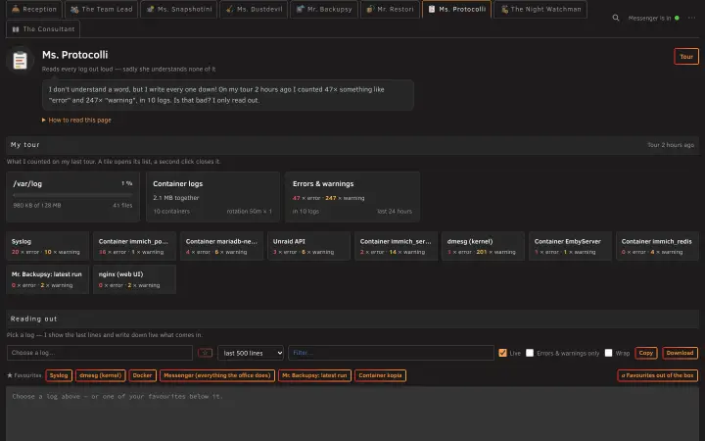
Task: Open the Container immich_redis tile
Action: point(657,246)
